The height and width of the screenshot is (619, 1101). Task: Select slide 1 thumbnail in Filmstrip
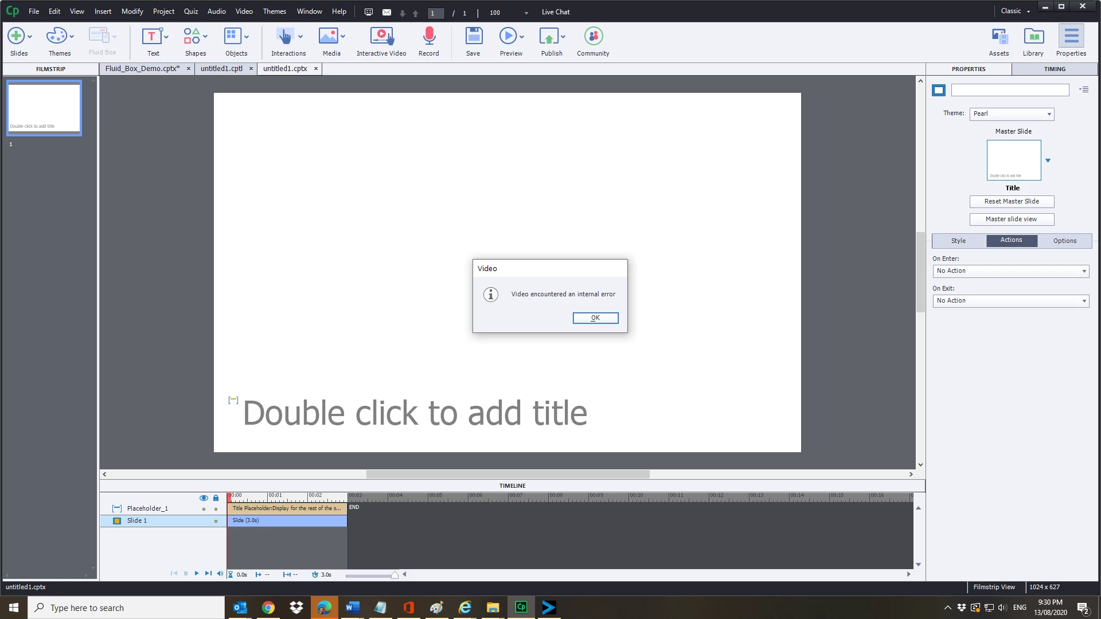[x=44, y=108]
